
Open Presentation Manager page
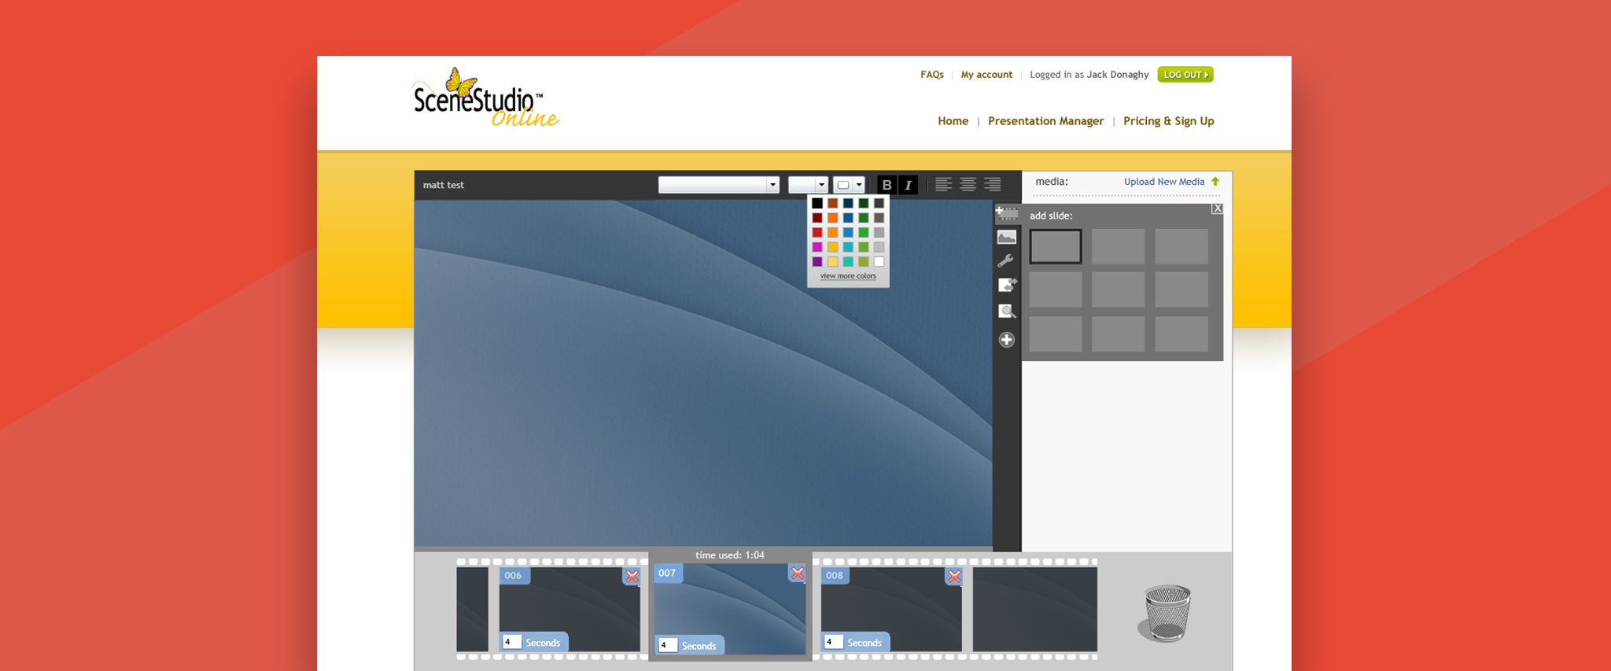(x=1045, y=121)
